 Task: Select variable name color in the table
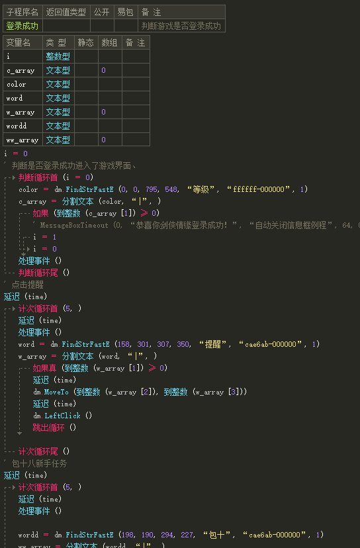pyautogui.click(x=16, y=84)
